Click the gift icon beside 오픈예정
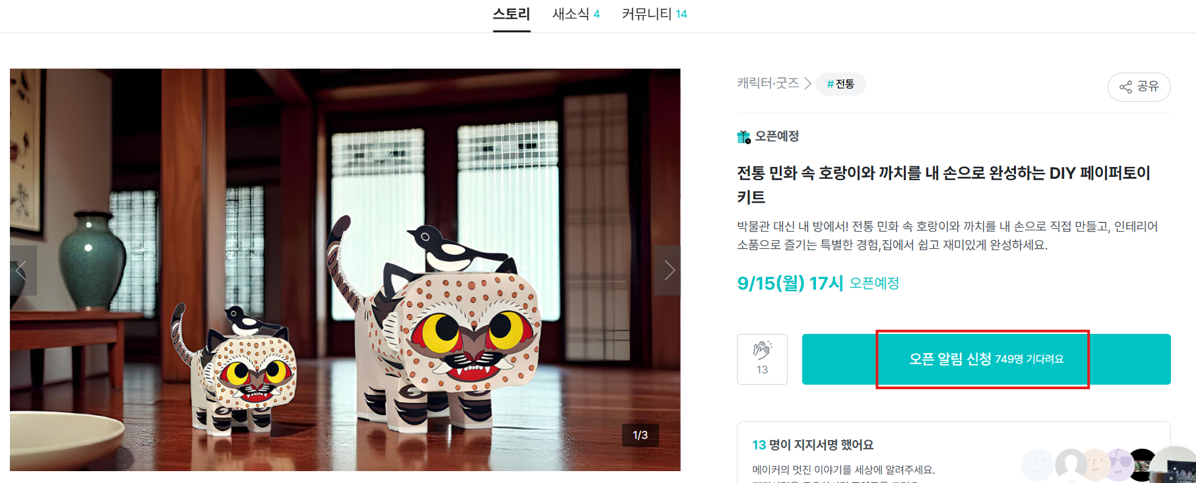 743,137
